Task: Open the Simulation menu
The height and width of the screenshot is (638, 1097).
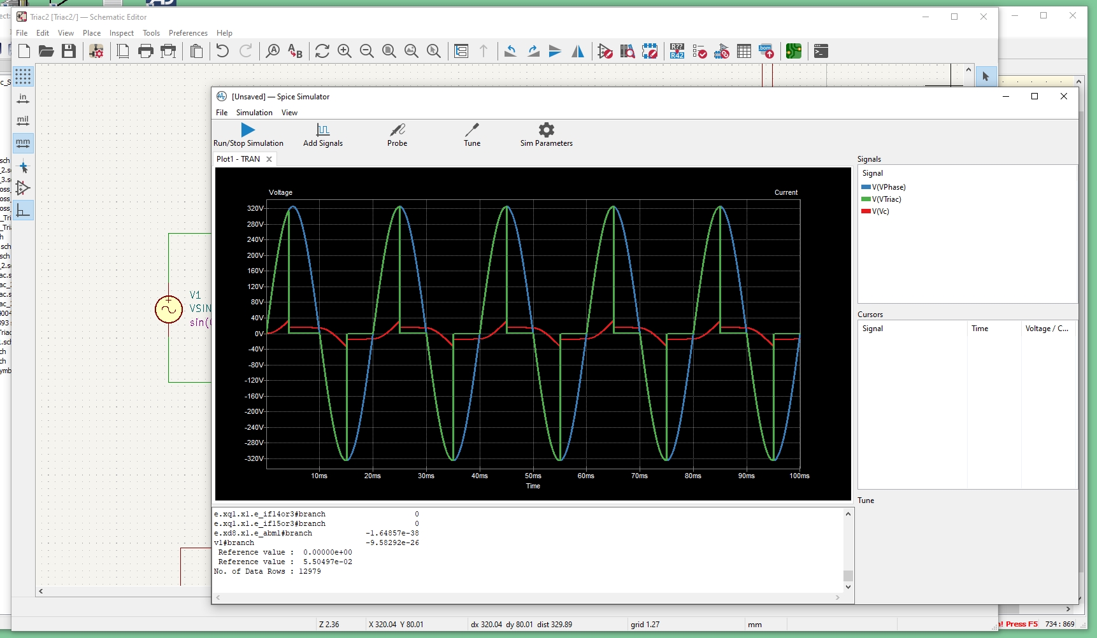Action: tap(254, 113)
